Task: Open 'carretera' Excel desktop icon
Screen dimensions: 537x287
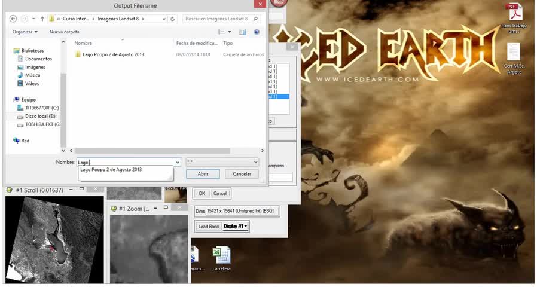Action: (x=222, y=258)
